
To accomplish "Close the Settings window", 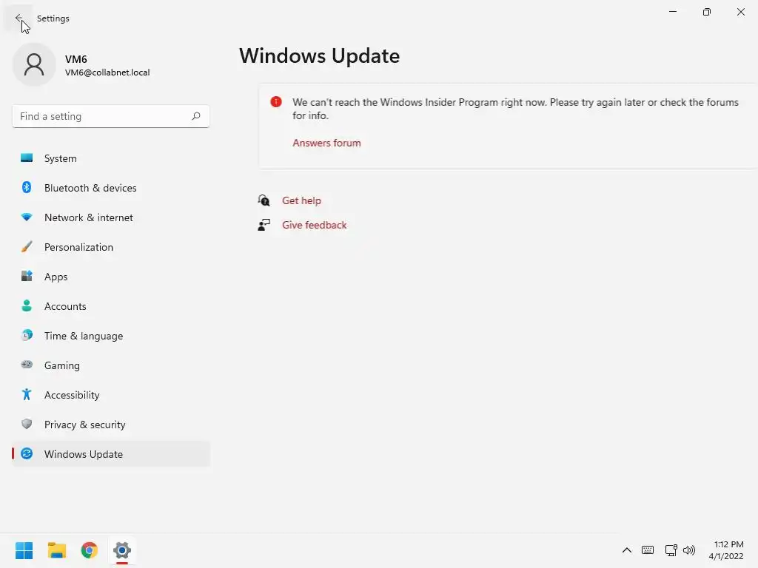I will [740, 12].
